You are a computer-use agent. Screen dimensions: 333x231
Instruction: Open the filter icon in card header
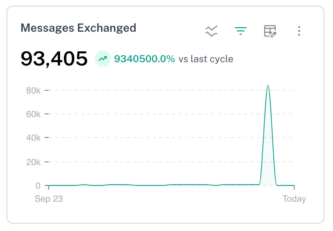(241, 31)
